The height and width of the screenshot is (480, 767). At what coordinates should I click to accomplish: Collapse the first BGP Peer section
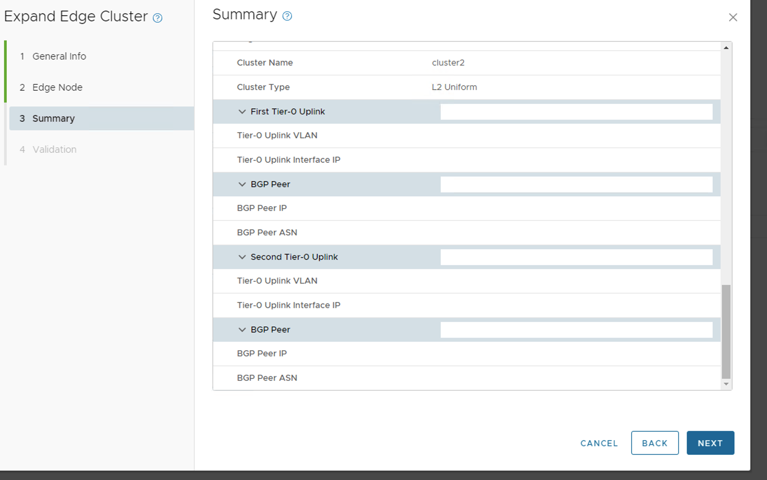coord(242,184)
